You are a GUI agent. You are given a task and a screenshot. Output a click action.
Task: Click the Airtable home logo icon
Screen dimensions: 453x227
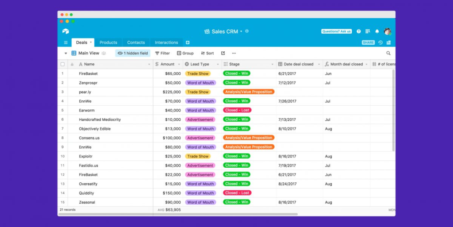65,31
